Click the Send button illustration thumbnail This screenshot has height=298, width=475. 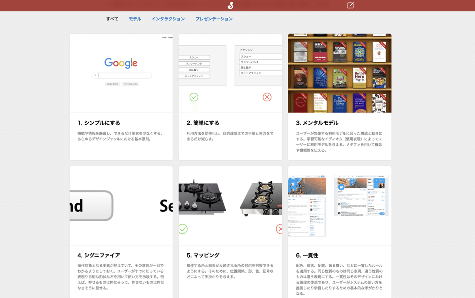(121, 206)
